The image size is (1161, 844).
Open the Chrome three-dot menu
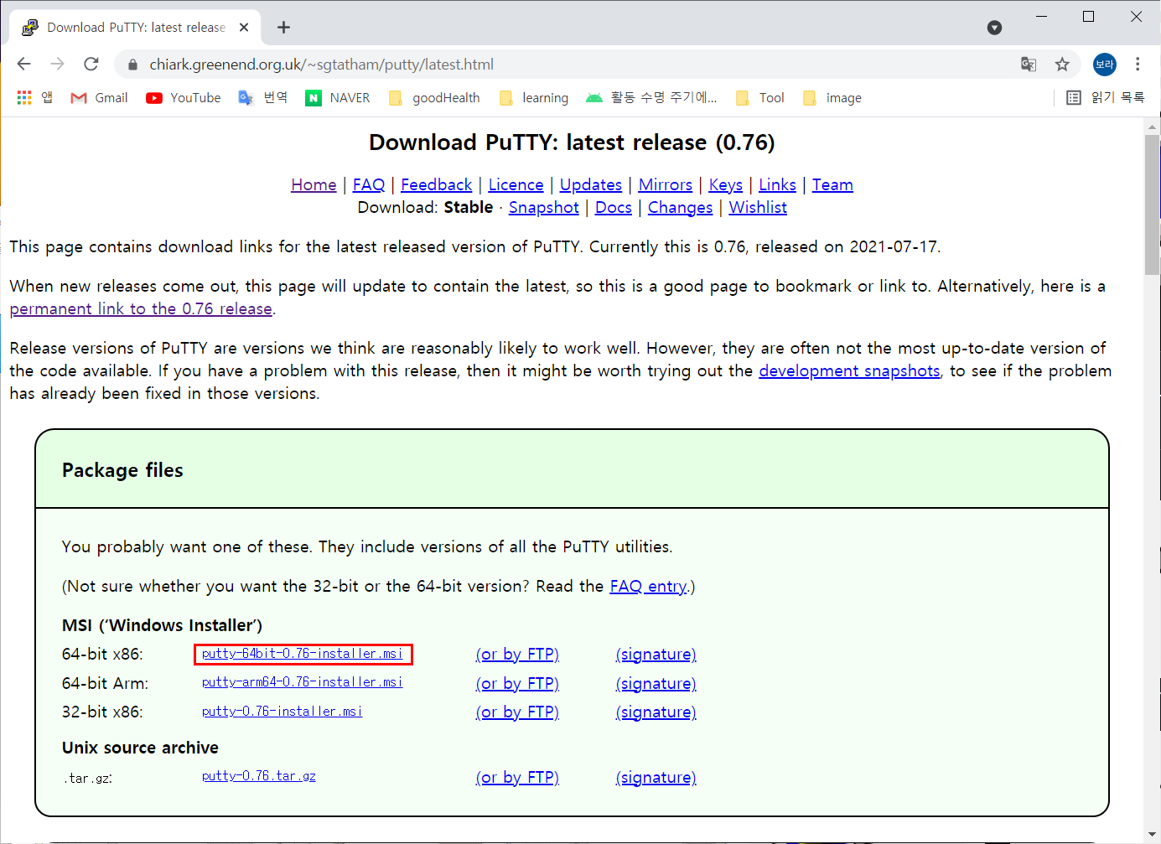point(1138,64)
